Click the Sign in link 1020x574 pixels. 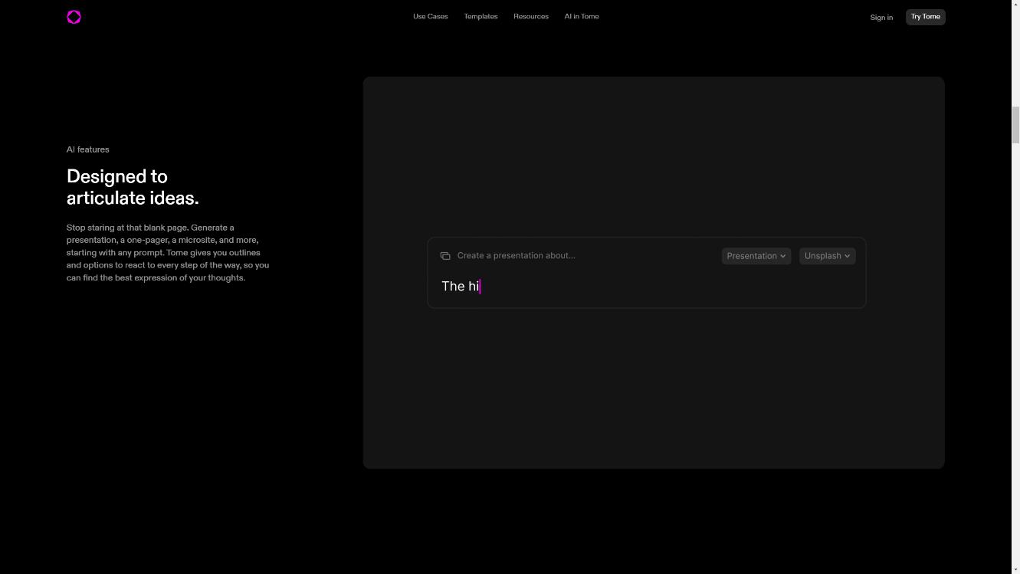881,17
